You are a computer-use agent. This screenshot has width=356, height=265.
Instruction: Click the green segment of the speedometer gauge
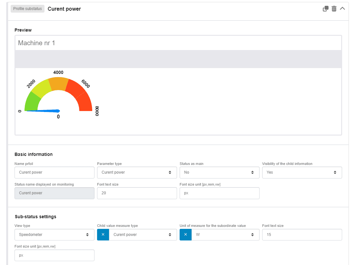pyautogui.click(x=32, y=102)
